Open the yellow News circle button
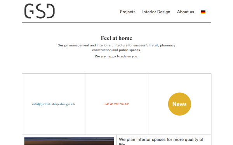Screen dimensions: 233x145 coord(179,104)
